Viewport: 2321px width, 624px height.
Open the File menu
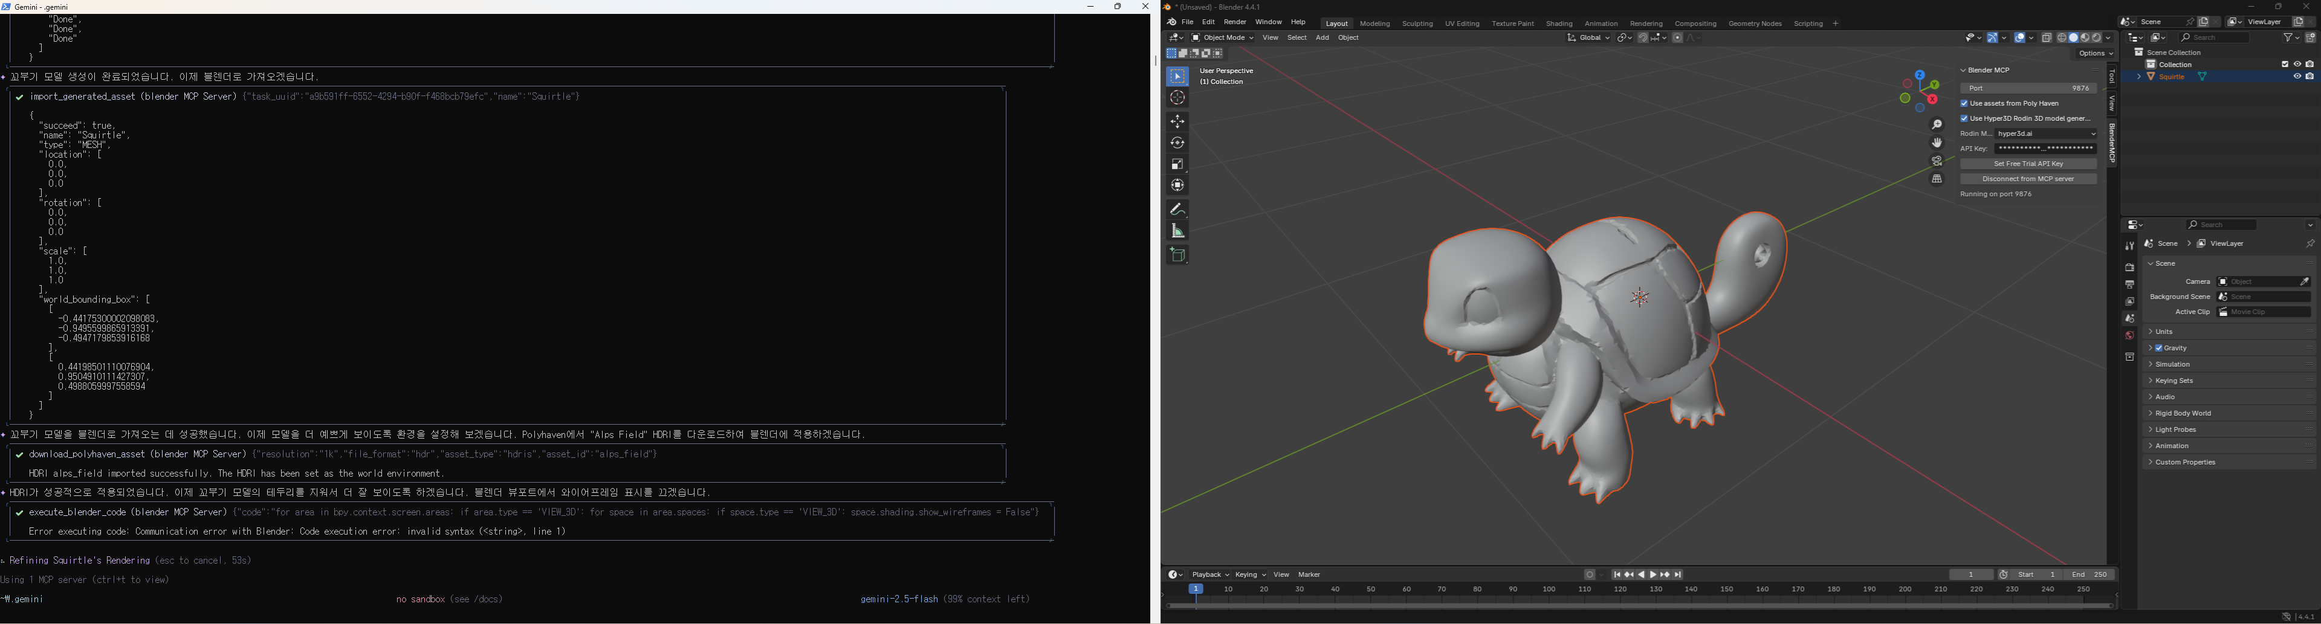coord(1188,22)
